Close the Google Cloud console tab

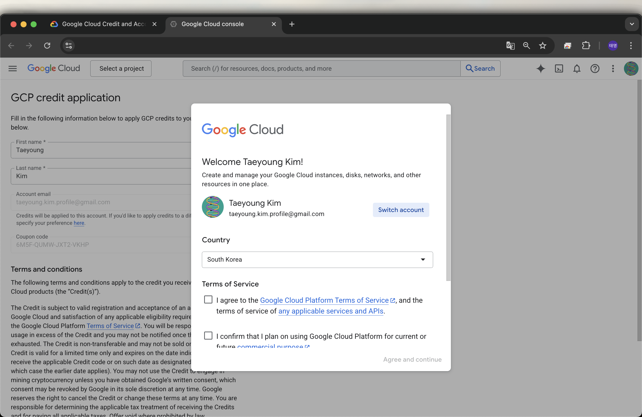(274, 24)
